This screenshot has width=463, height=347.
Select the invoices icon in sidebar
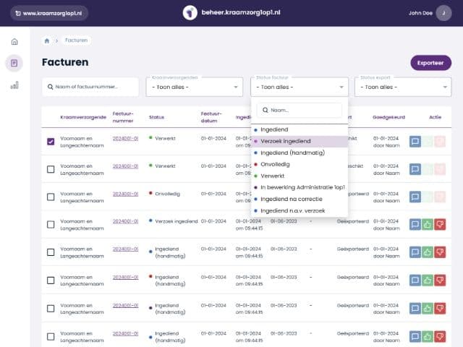point(14,64)
